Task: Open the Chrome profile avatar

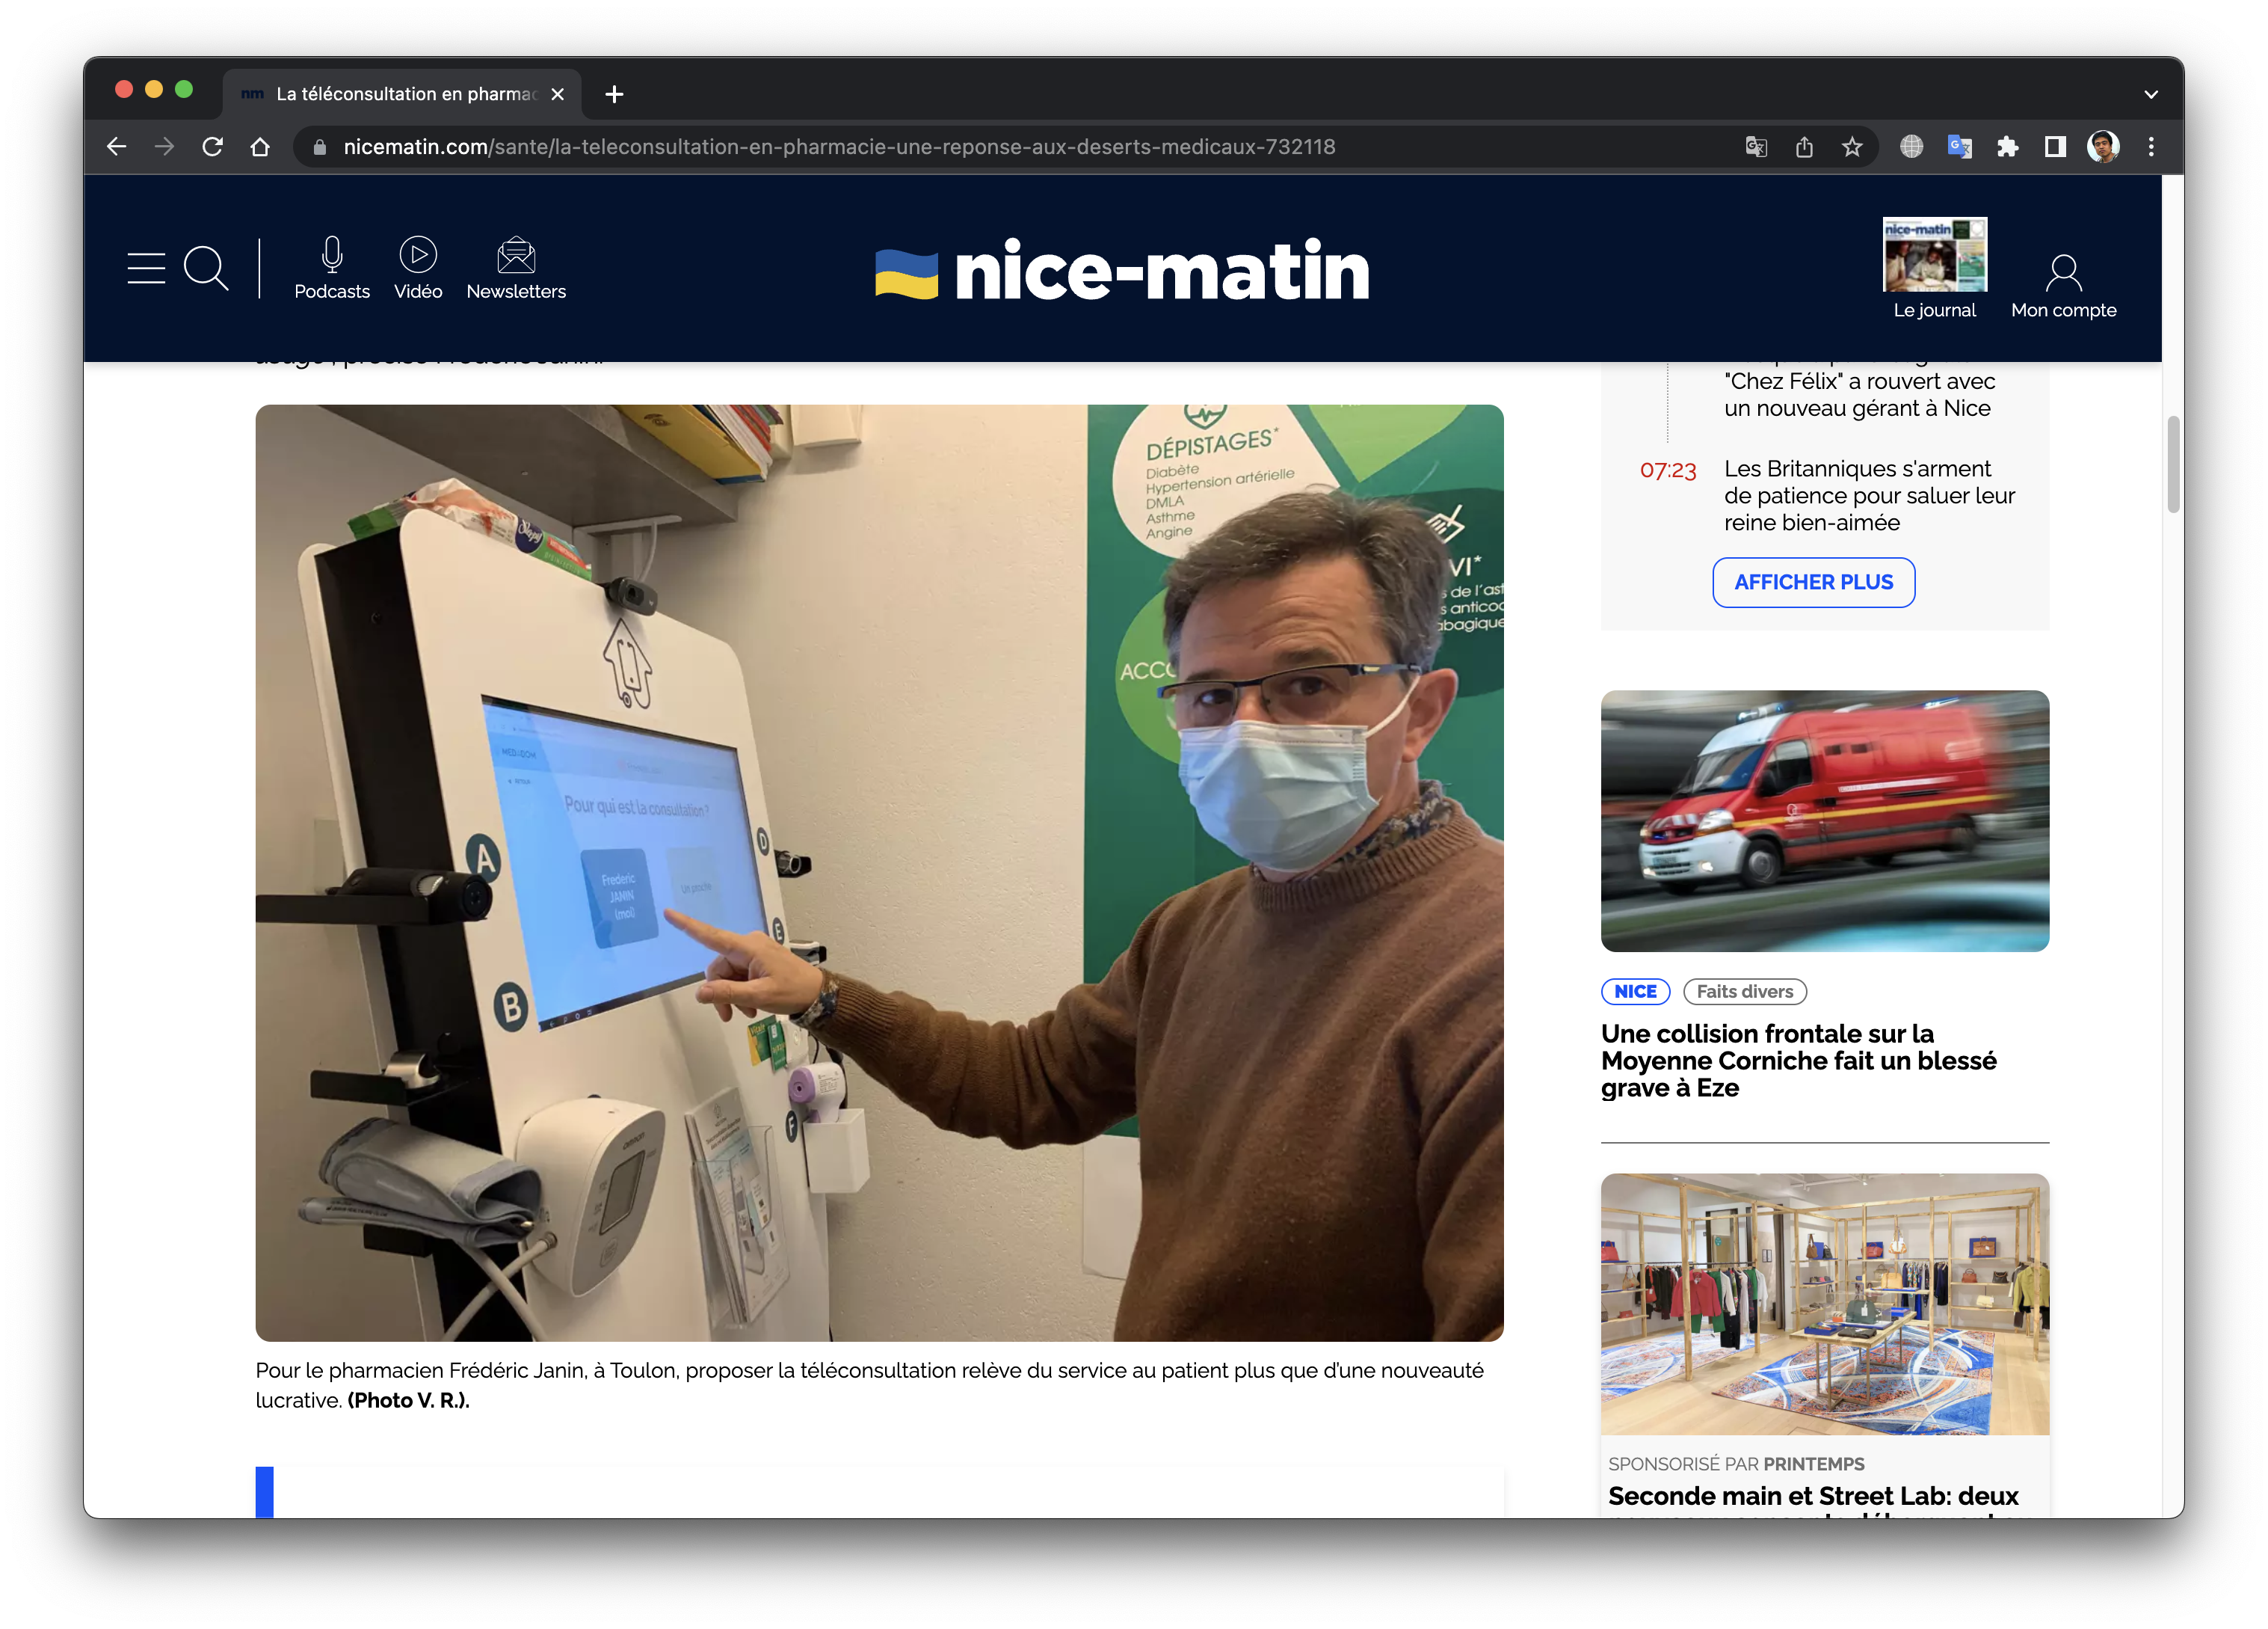Action: (2103, 147)
